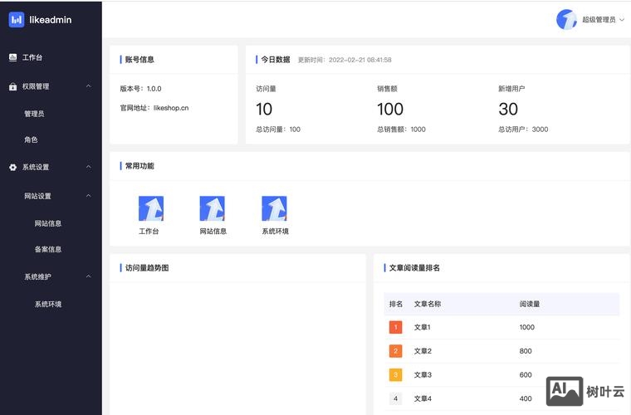
Task: Open 备案信息 in the sidebar
Action: (48, 249)
